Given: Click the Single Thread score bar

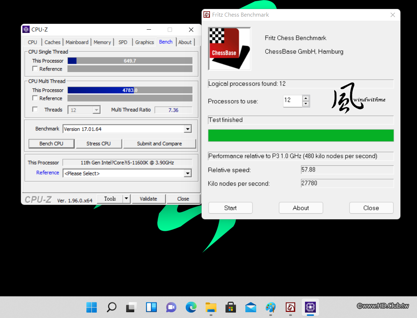Looking at the screenshot, I should 130,61.
